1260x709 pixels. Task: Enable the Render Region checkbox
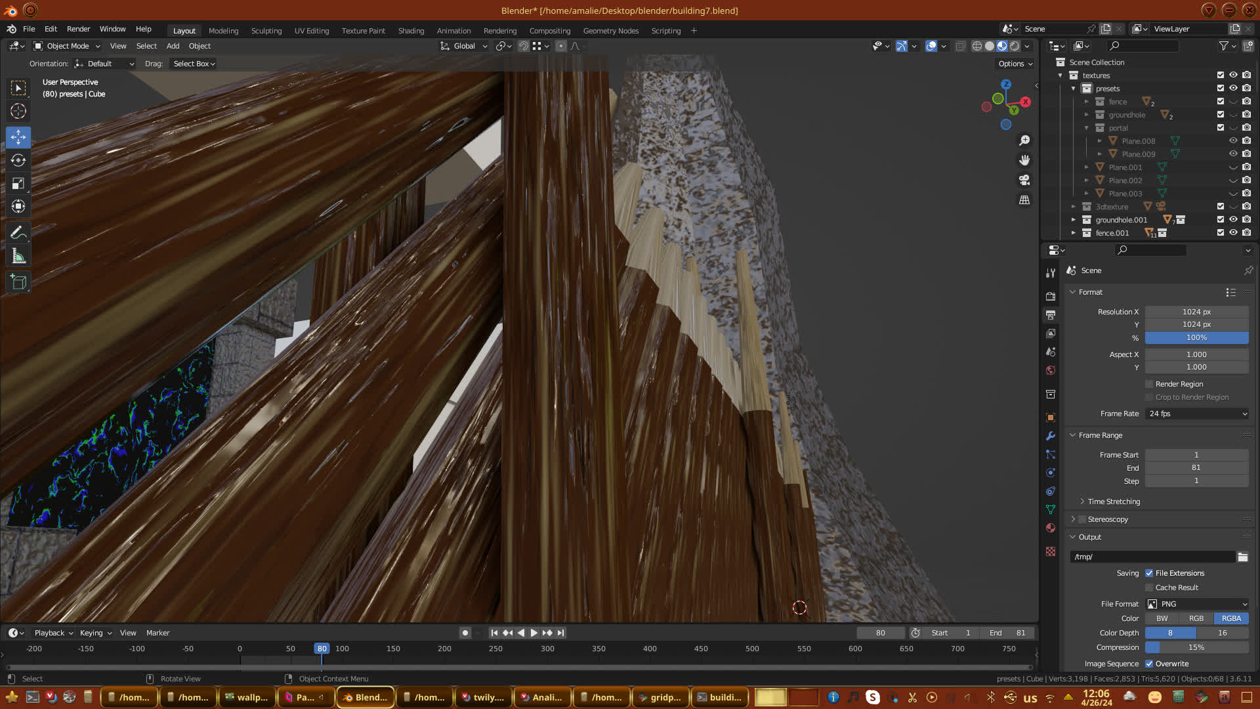click(1149, 384)
